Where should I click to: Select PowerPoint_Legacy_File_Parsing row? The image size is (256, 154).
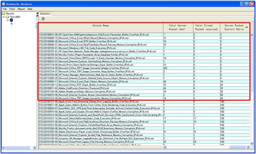(144, 142)
